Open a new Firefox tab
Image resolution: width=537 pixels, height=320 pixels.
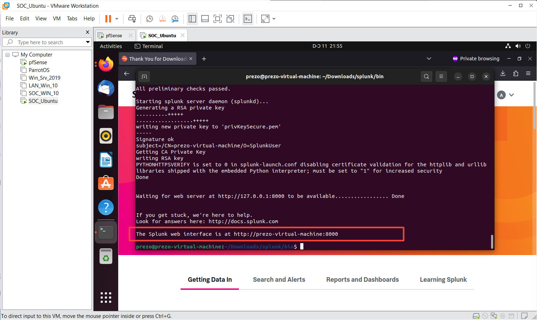coord(204,59)
